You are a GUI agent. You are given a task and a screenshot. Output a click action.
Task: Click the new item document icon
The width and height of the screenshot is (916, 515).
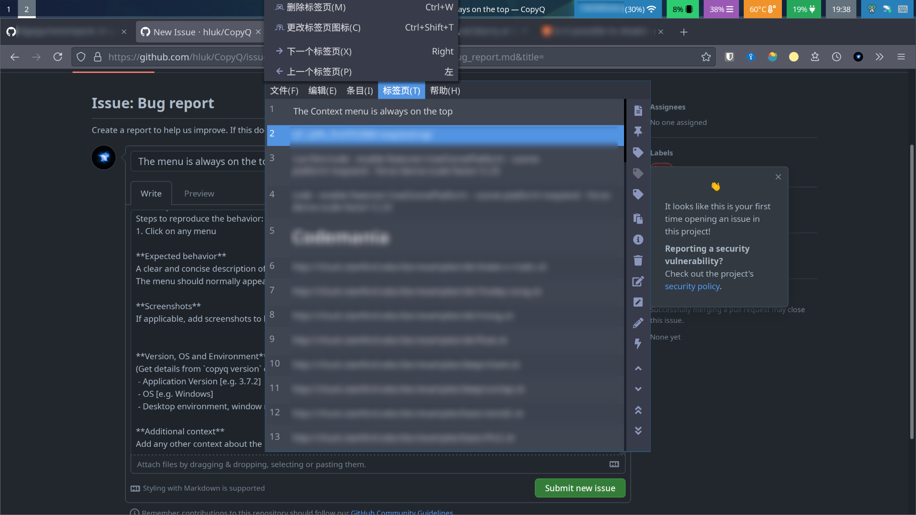(638, 111)
